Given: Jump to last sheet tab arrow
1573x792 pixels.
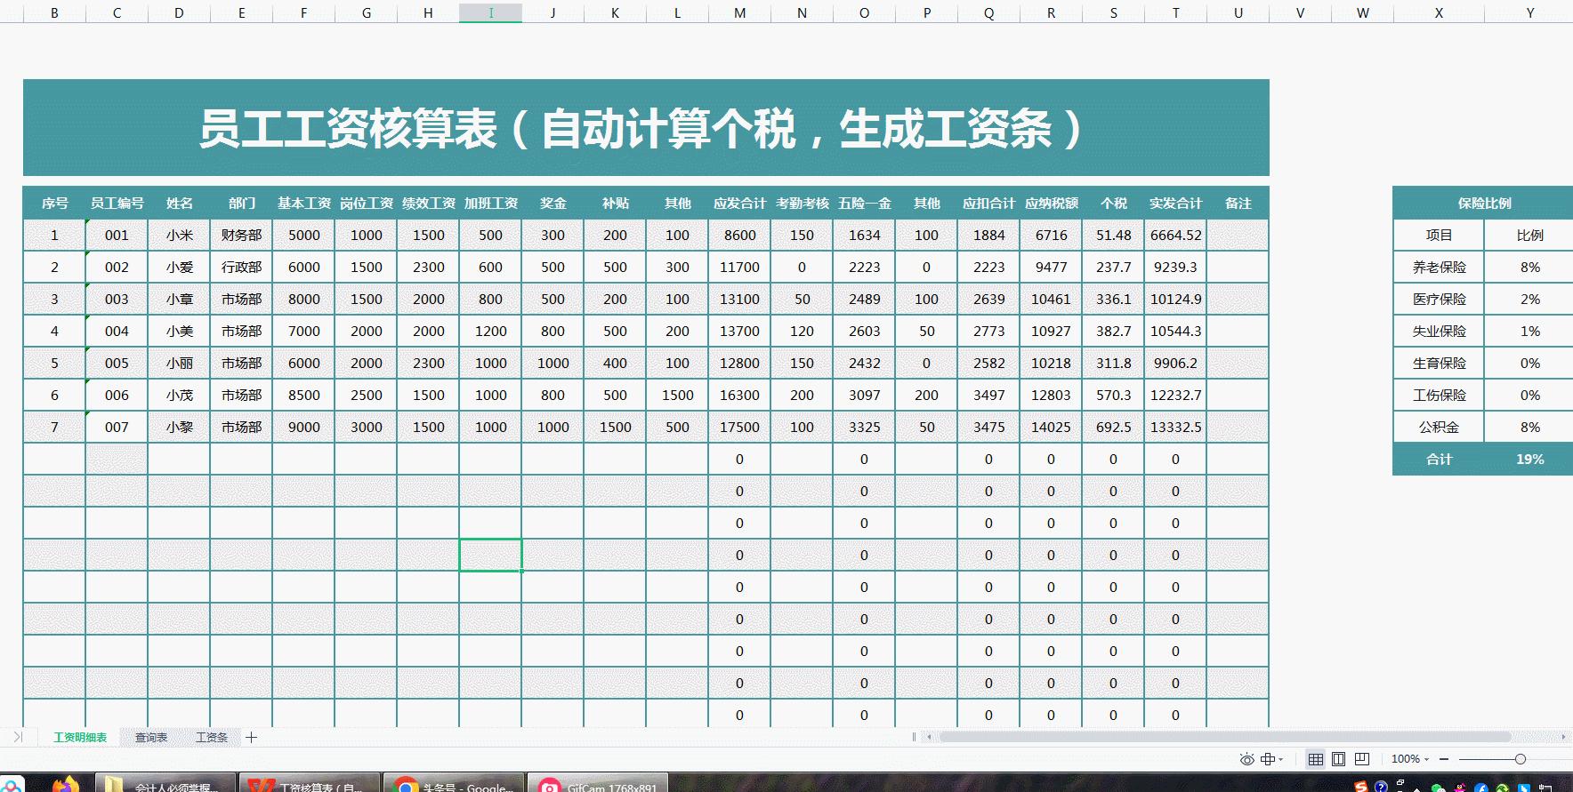Looking at the screenshot, I should click(17, 737).
